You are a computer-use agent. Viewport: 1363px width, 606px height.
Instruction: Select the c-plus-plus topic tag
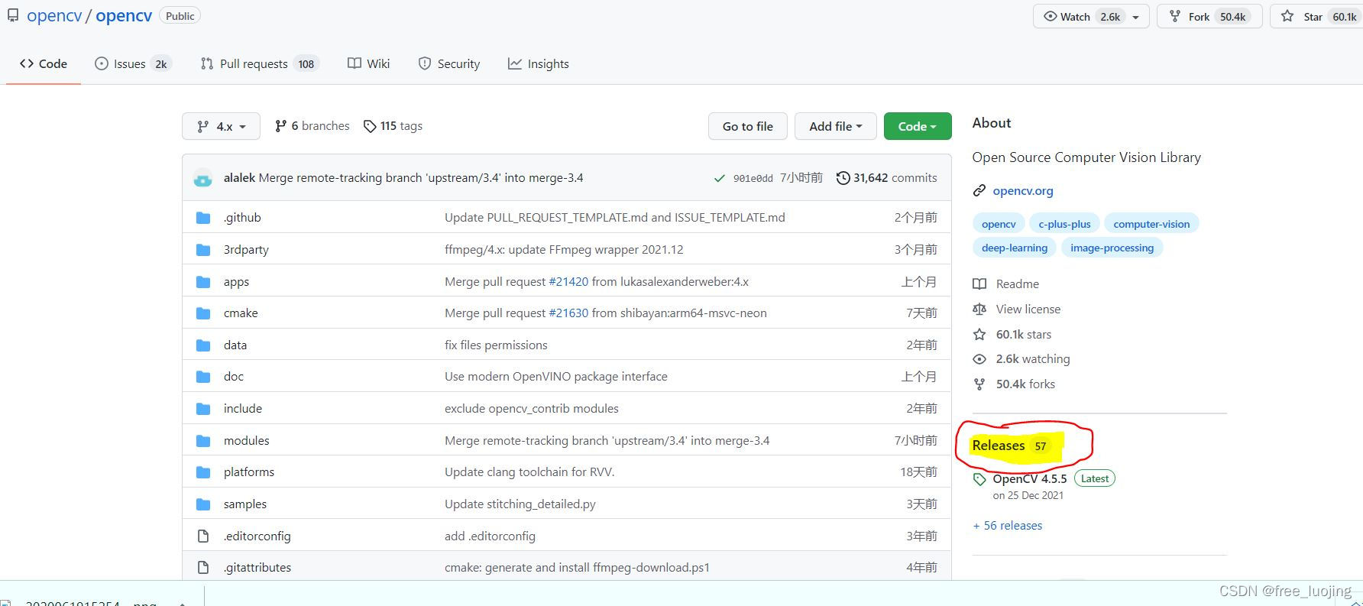tap(1064, 224)
